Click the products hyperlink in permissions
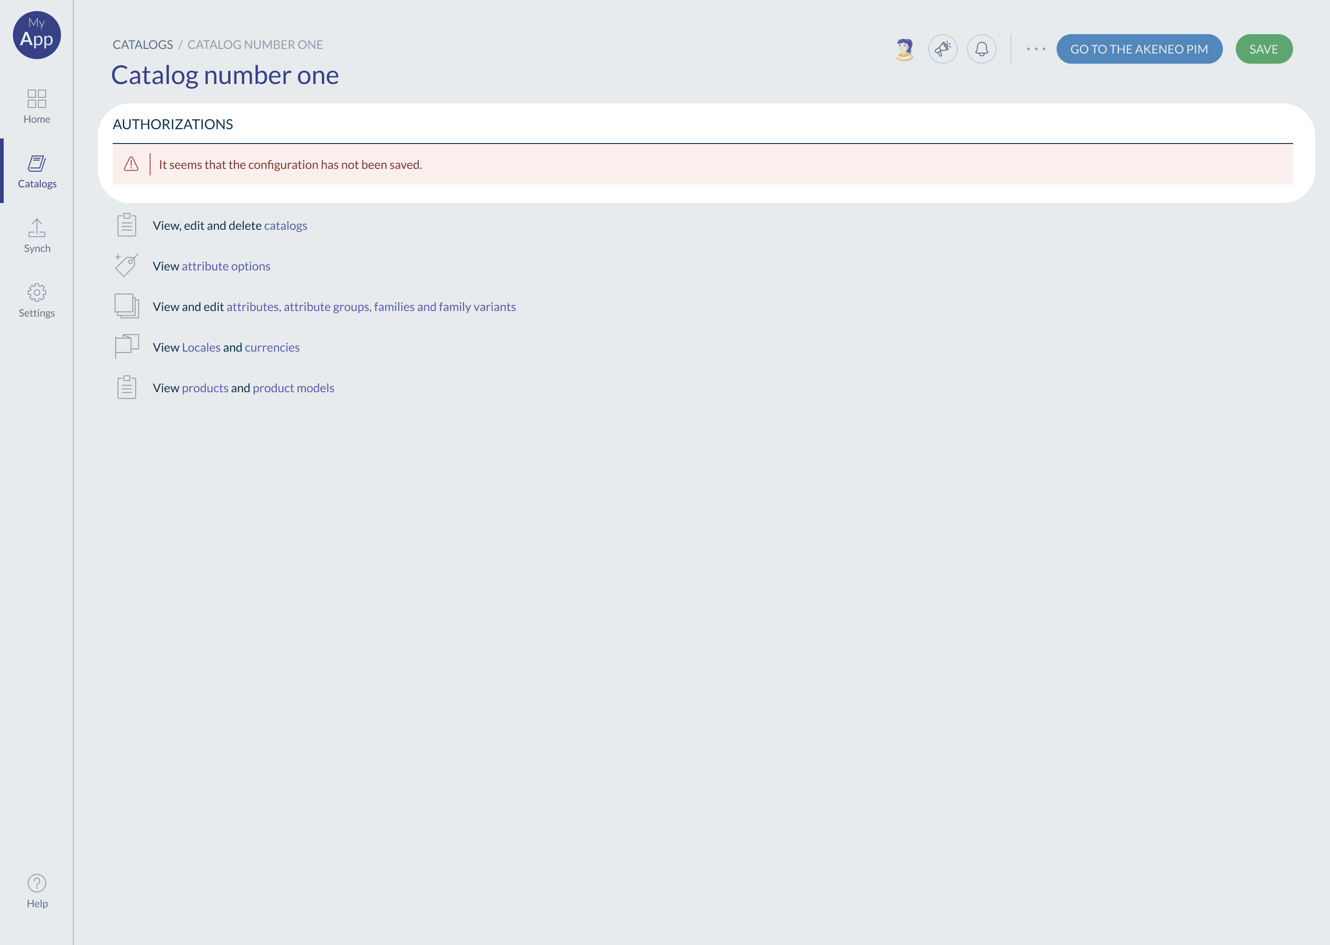Screen dimensions: 1330x945 (x=205, y=388)
